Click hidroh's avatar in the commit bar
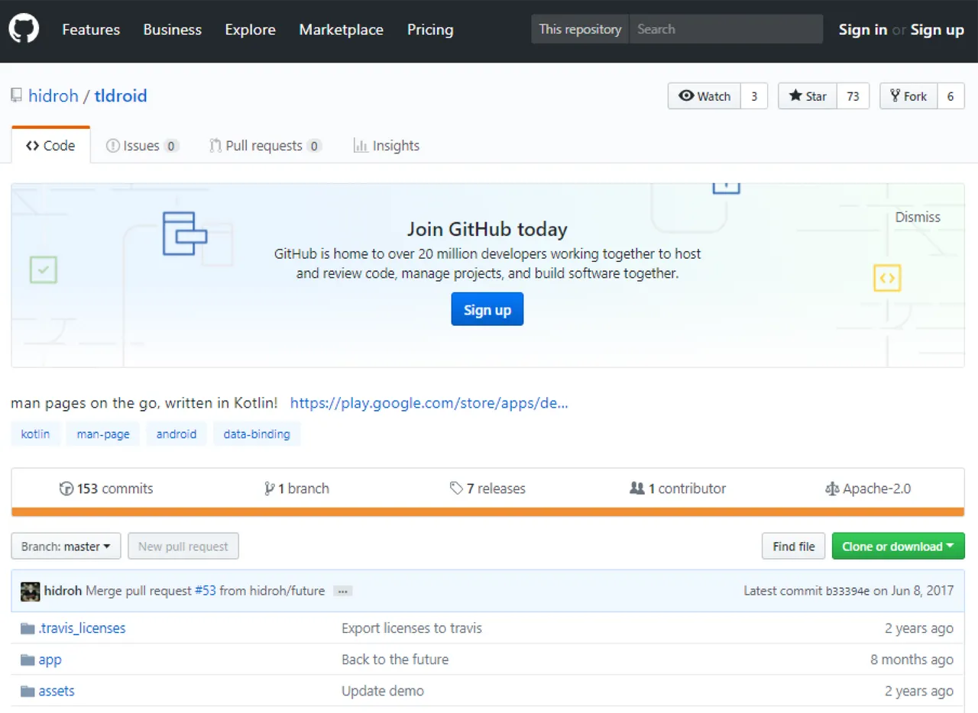 click(31, 591)
